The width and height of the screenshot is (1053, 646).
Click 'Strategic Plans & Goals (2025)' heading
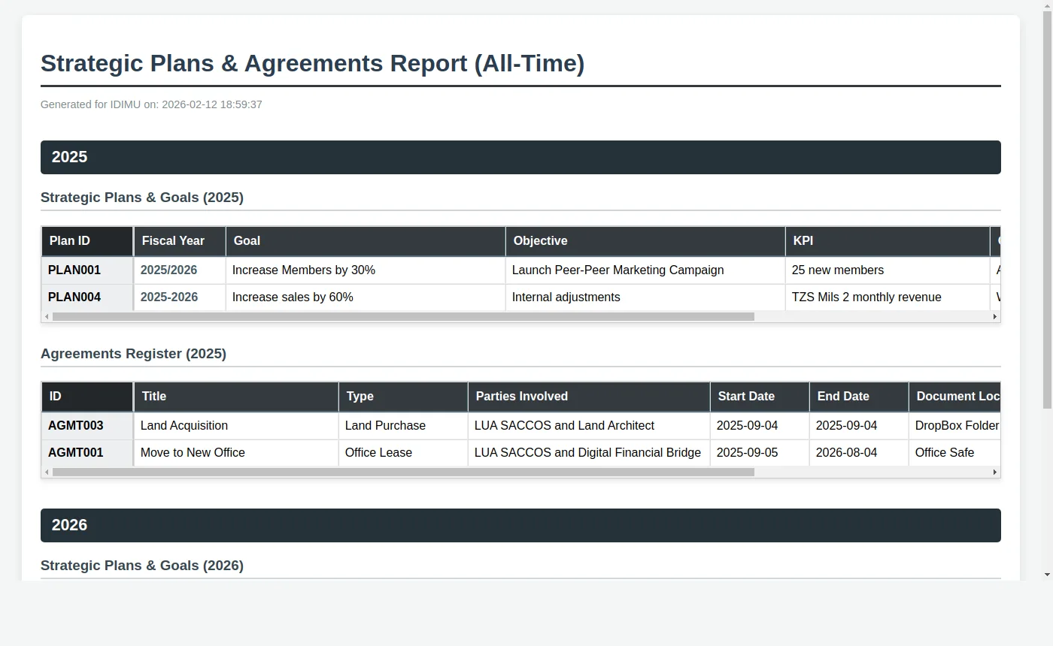[142, 198]
